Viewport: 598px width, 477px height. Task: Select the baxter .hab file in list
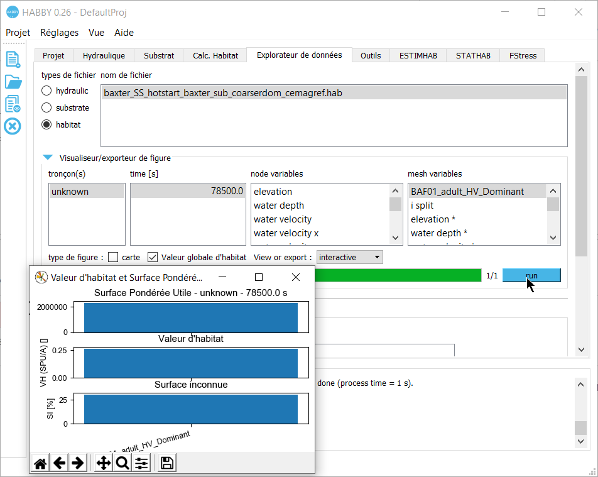[x=223, y=93]
